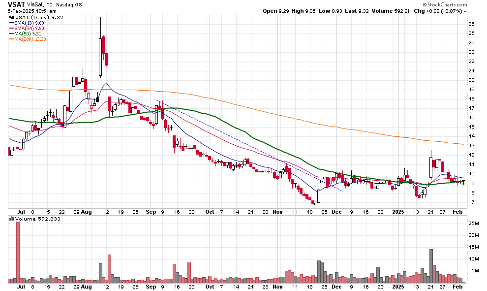Click the Volume 592,833 panel label
This screenshot has width=487, height=291.
point(32,219)
